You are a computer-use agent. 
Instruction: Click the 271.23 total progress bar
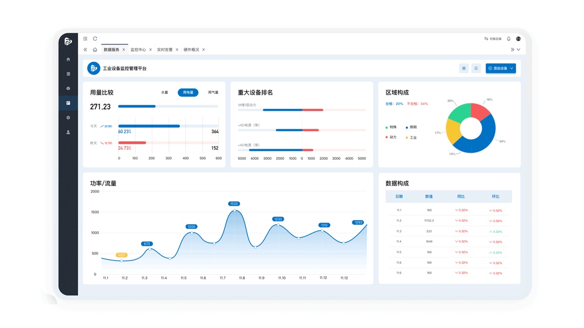[168, 106]
